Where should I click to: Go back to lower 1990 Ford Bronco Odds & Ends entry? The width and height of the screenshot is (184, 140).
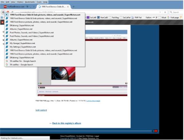(x=45, y=50)
